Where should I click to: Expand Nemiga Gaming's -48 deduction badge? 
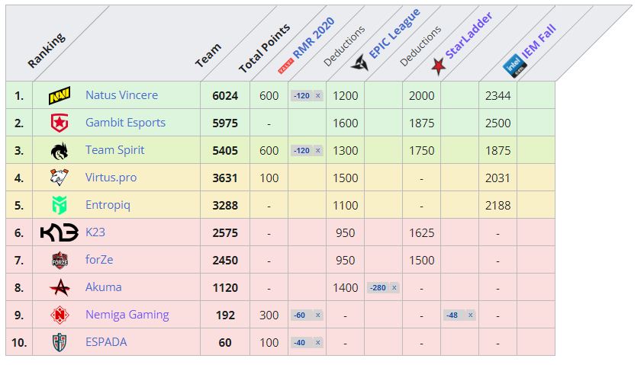pyautogui.click(x=459, y=315)
